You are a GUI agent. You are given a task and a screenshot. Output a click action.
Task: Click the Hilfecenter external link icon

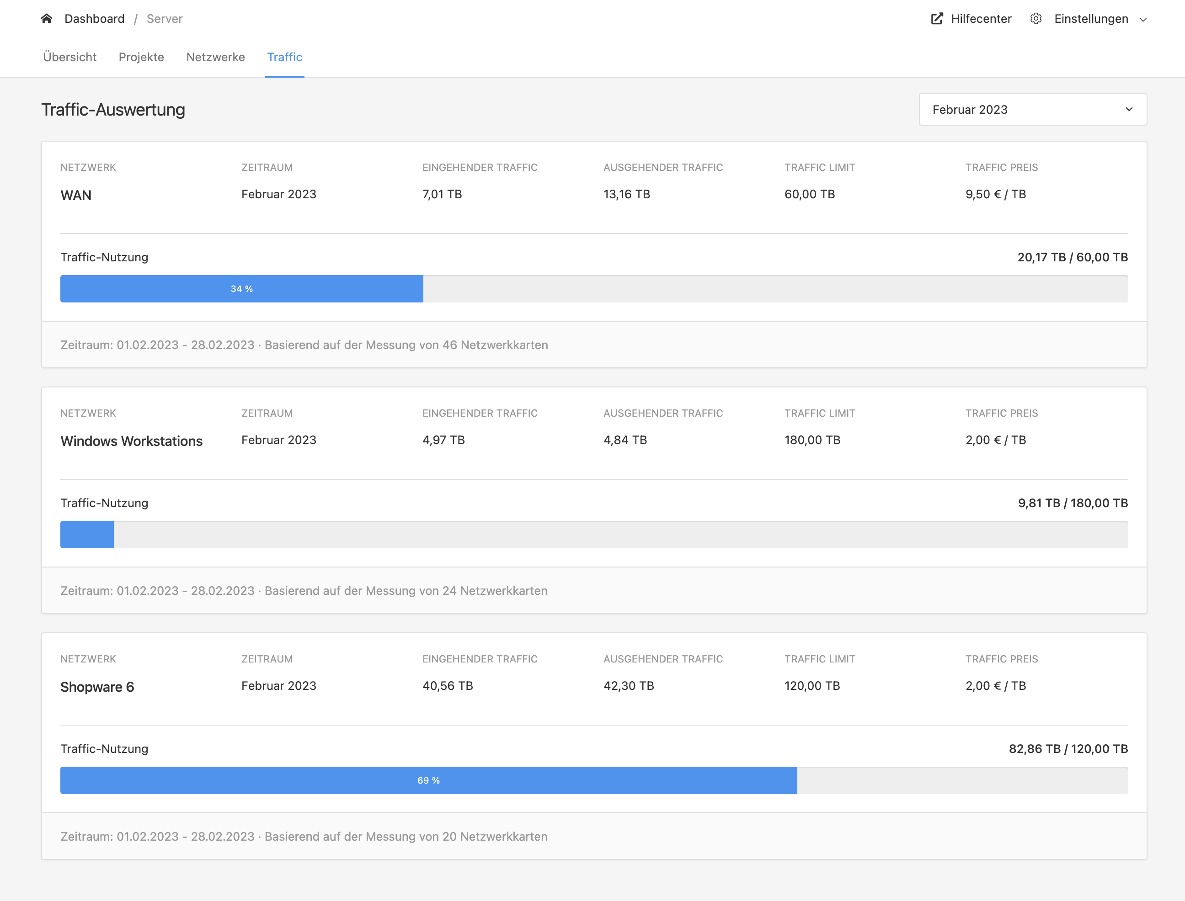(x=938, y=19)
